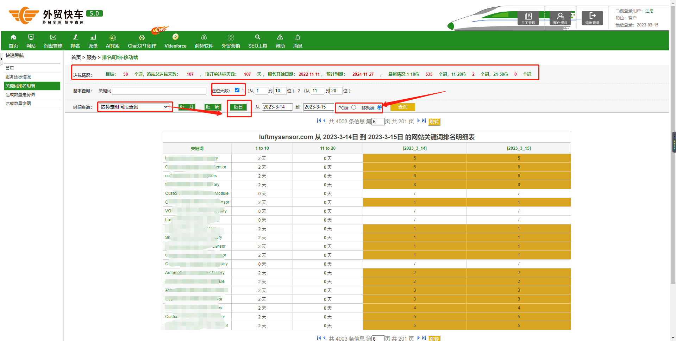Screen dimensions: 676x341
Task: Click the range field with value 10
Action: [x=280, y=91]
